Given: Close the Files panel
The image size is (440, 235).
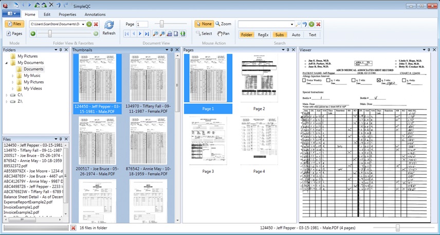Looking at the screenshot, I should [66, 139].
